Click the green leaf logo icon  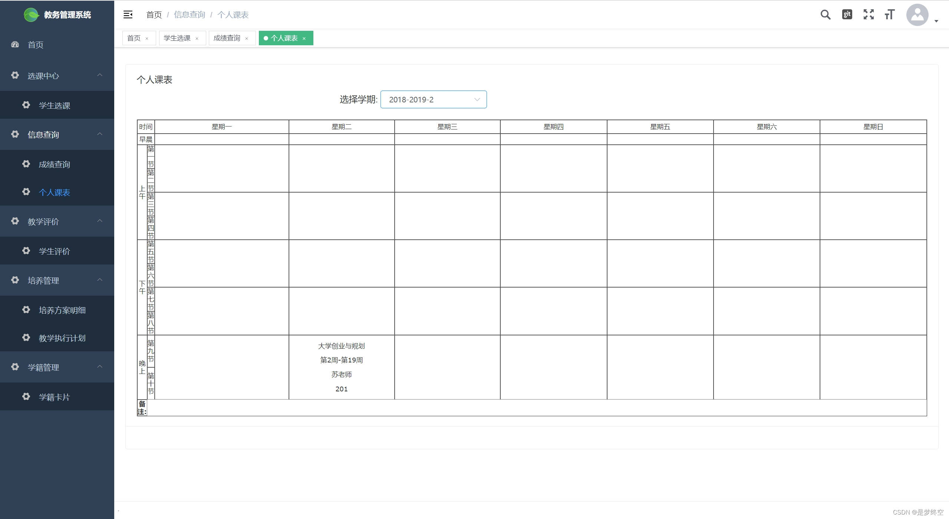point(31,15)
